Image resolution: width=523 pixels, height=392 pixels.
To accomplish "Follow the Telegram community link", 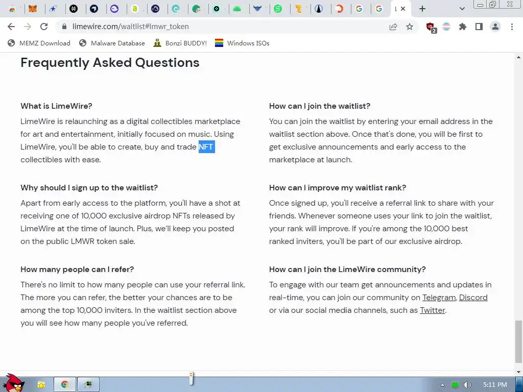I will 439,298.
